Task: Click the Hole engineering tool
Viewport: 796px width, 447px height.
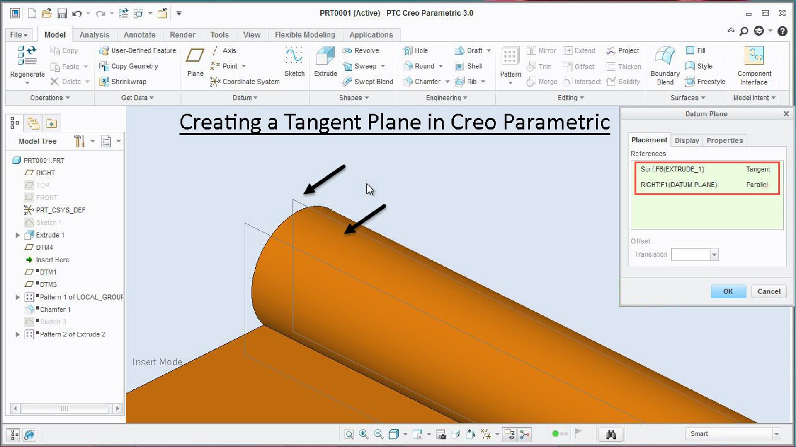Action: [x=416, y=50]
